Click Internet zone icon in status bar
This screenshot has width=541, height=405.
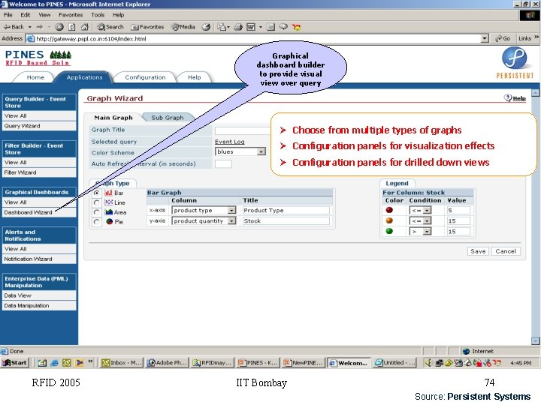pyautogui.click(x=466, y=351)
